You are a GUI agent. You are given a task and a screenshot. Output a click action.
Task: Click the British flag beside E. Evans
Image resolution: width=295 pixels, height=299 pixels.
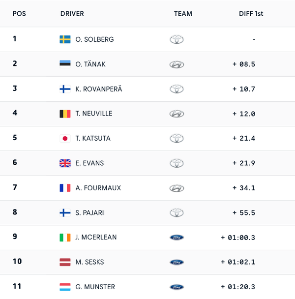(x=65, y=163)
